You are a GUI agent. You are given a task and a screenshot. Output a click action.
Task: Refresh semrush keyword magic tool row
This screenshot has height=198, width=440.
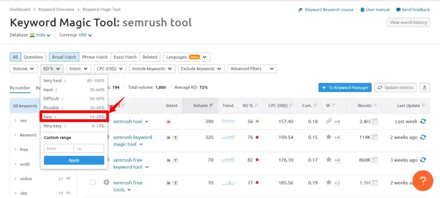click(423, 137)
